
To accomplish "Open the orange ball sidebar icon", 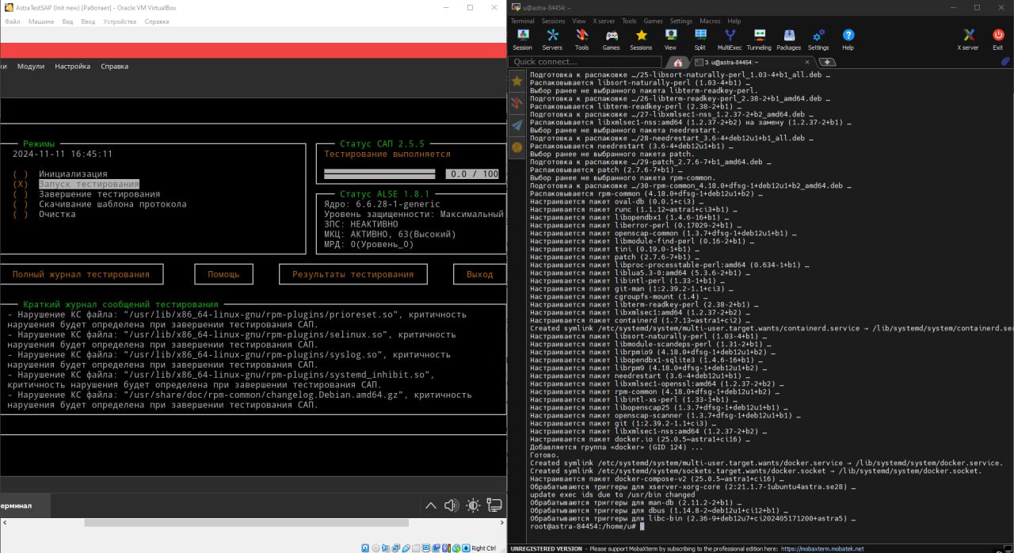I will [x=517, y=147].
